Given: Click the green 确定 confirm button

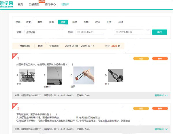Looking at the screenshot, I should tap(159, 32).
